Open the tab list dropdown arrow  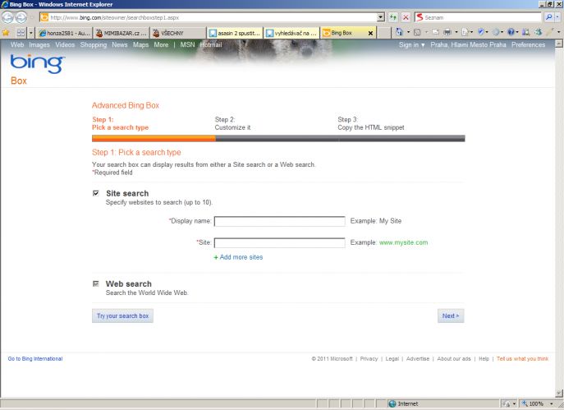coord(31,33)
